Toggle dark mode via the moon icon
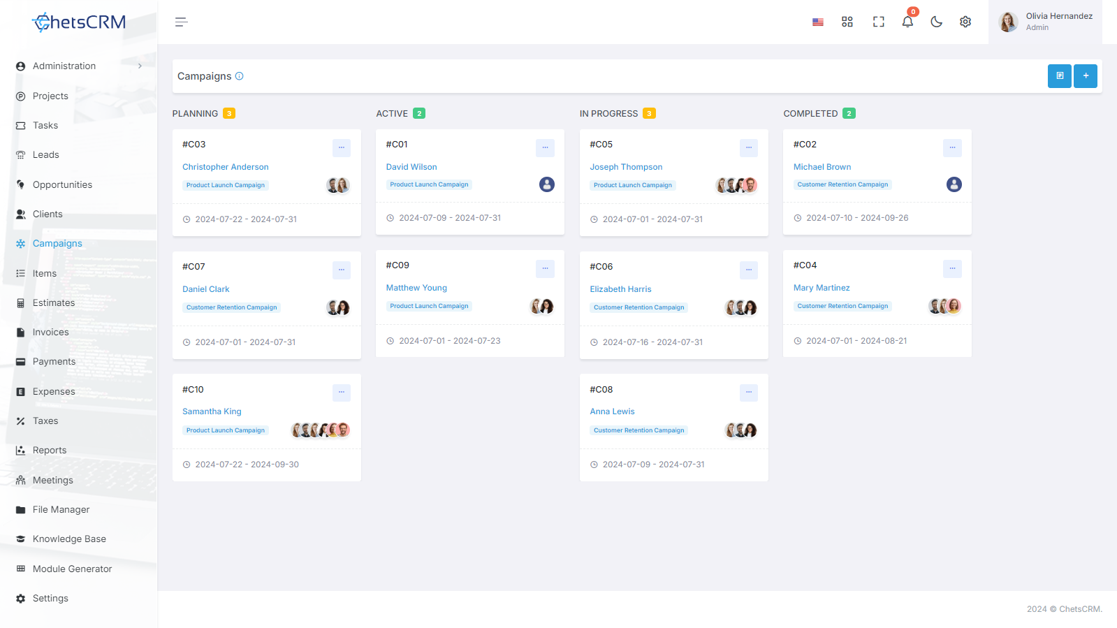 click(x=937, y=22)
